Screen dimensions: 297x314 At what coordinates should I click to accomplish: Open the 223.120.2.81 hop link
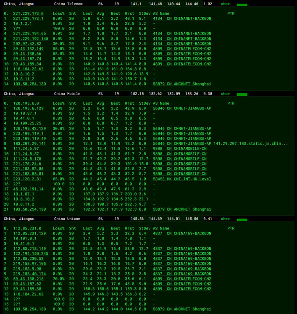click(27, 179)
